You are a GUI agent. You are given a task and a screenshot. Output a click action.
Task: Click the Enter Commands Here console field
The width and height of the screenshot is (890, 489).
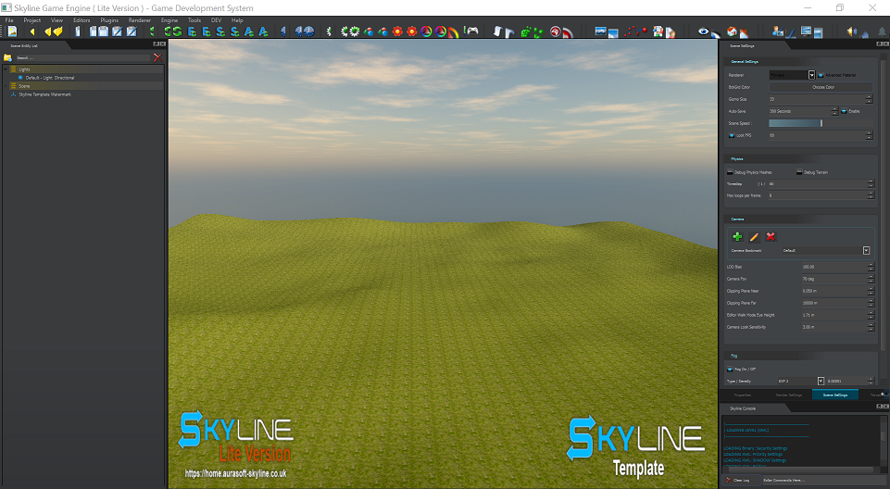[822, 481]
